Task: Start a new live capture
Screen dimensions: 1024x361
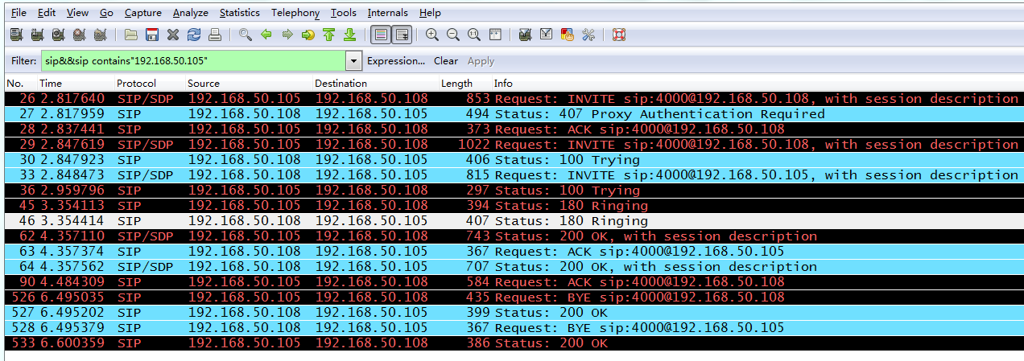Action: (58, 35)
